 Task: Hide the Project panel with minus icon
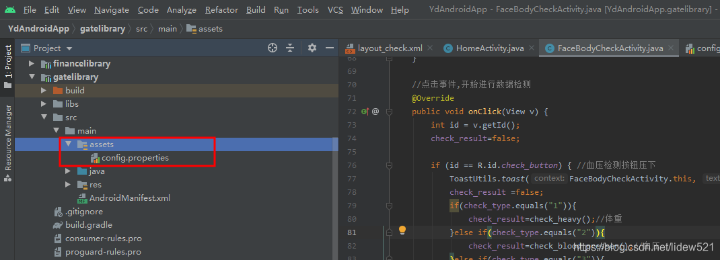coord(329,48)
